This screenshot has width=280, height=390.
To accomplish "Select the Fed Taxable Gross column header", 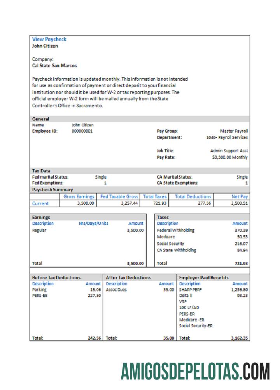I will tap(119, 197).
